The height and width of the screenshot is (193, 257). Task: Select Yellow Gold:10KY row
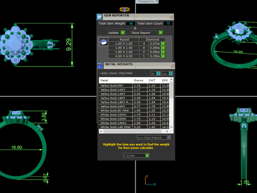pos(134,90)
